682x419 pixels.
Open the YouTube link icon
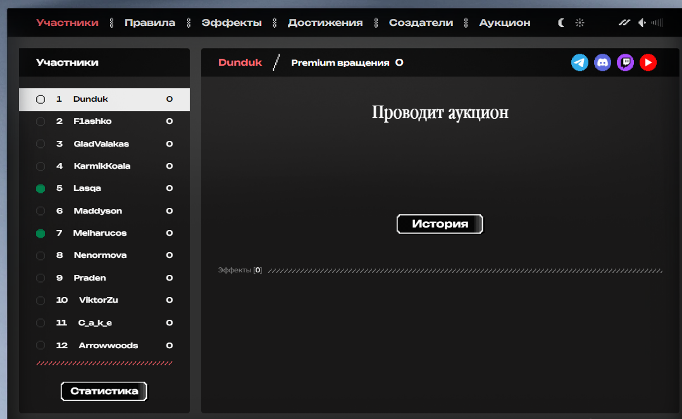(648, 63)
